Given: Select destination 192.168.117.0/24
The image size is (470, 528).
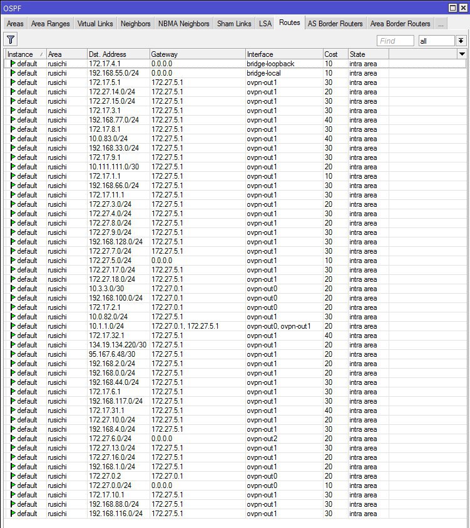Looking at the screenshot, I should (x=116, y=401).
